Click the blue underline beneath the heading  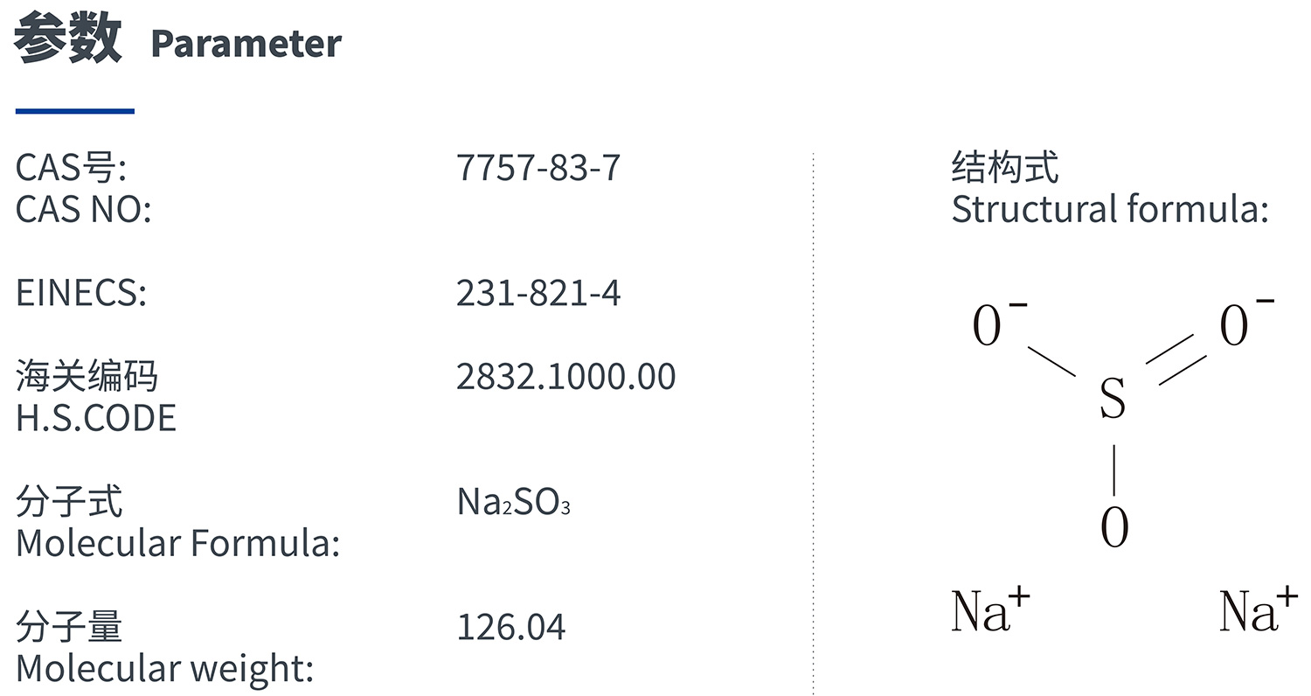75,111
